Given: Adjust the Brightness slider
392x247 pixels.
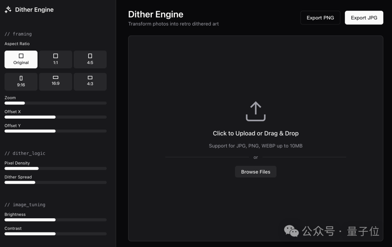Looking at the screenshot, I should pyautogui.click(x=56, y=220).
